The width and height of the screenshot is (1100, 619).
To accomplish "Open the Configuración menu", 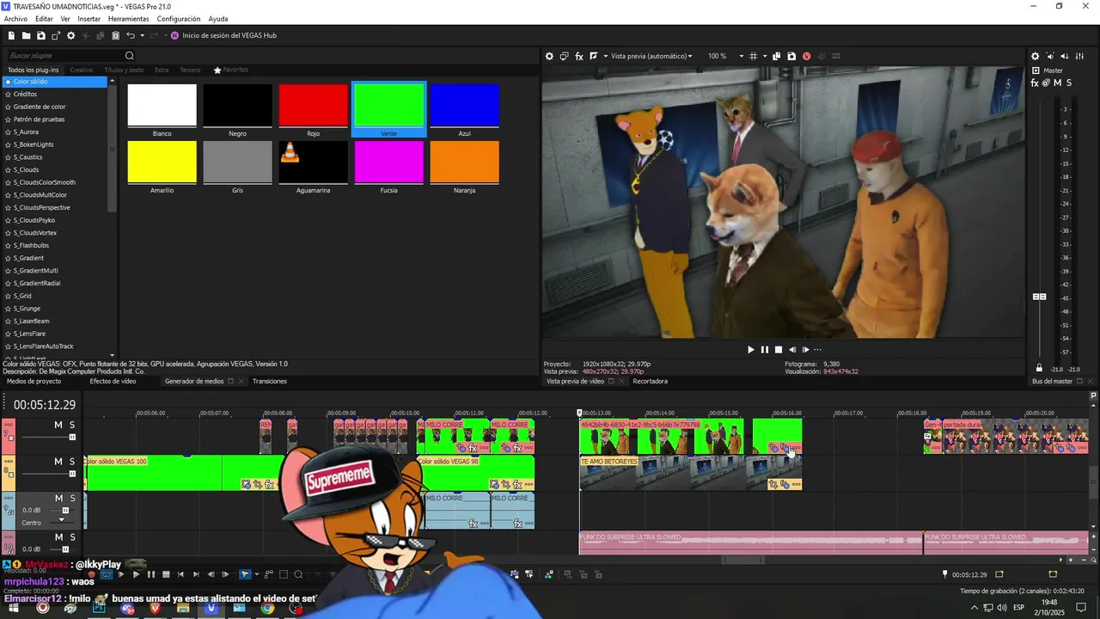I will [179, 19].
